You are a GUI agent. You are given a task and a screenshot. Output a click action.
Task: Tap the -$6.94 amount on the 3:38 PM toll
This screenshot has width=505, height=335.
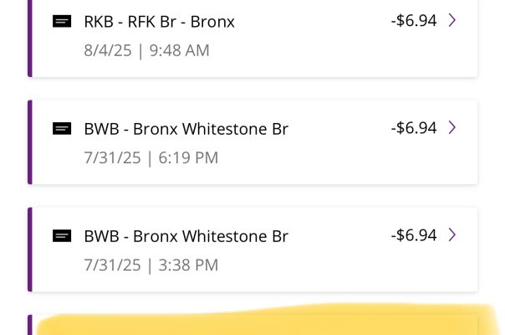coord(414,234)
